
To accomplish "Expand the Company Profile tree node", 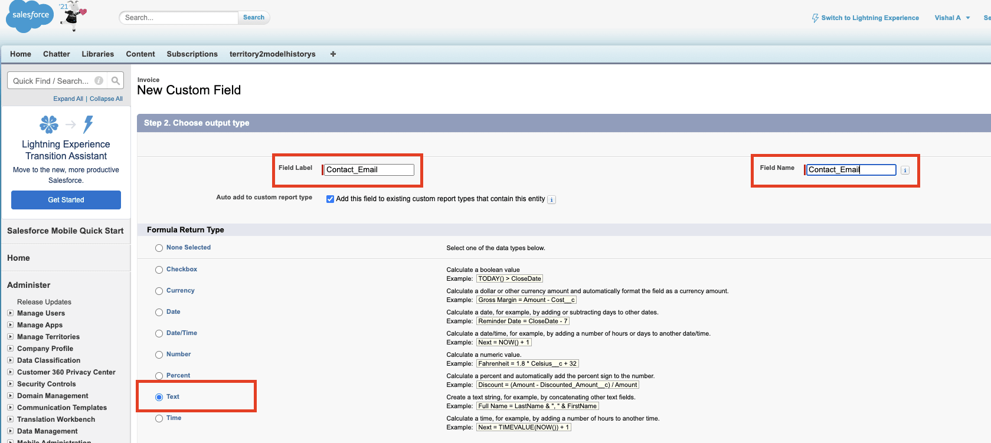I will point(10,349).
